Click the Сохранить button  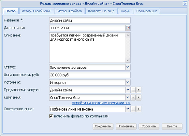click(x=103, y=126)
